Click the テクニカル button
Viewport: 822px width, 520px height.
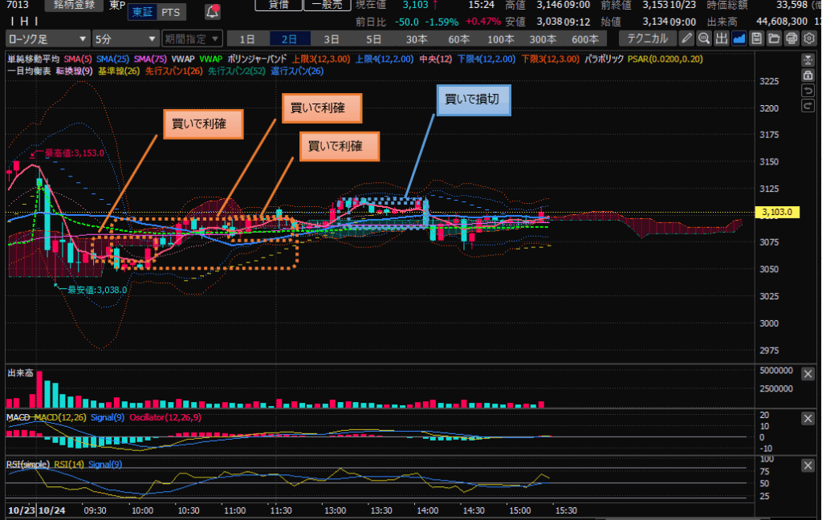tap(649, 39)
